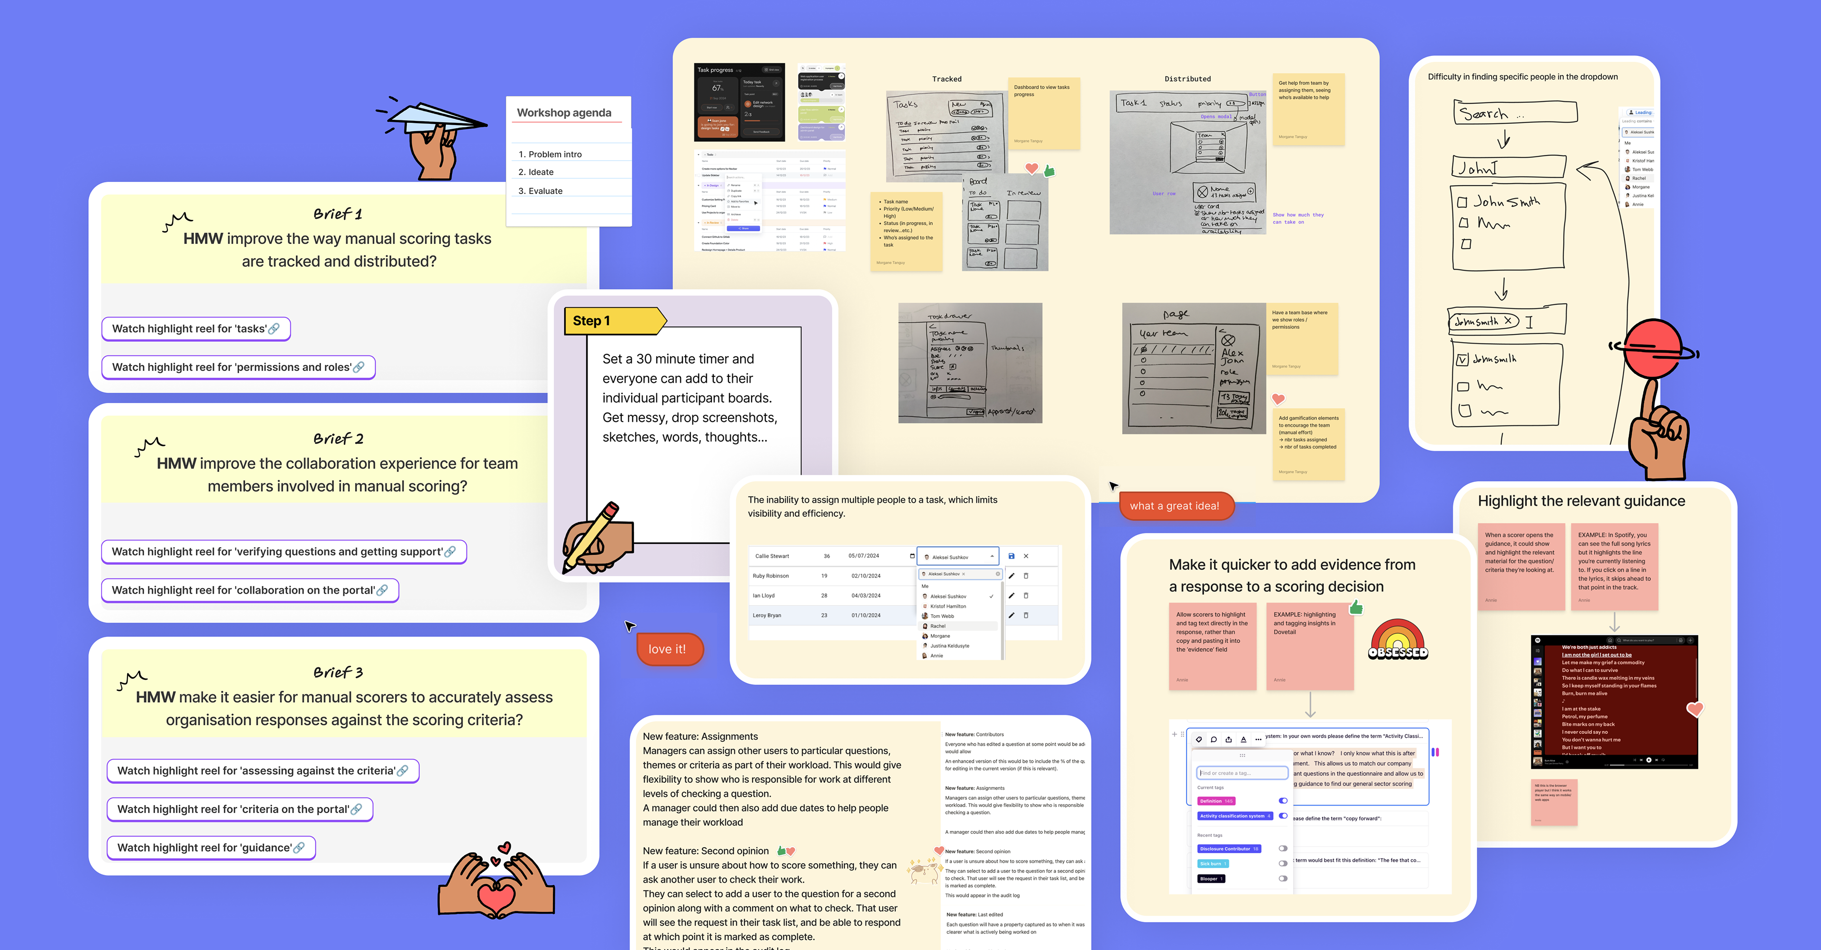Click the X cancel icon in Callie Stewart row
Screen dimensions: 1821x950
[1026, 557]
